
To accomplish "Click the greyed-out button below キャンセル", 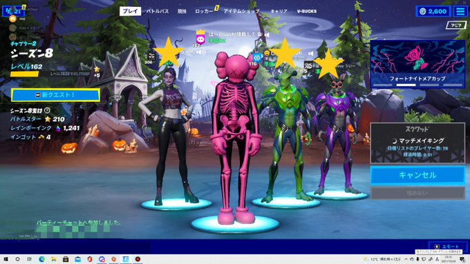I will 417,193.
